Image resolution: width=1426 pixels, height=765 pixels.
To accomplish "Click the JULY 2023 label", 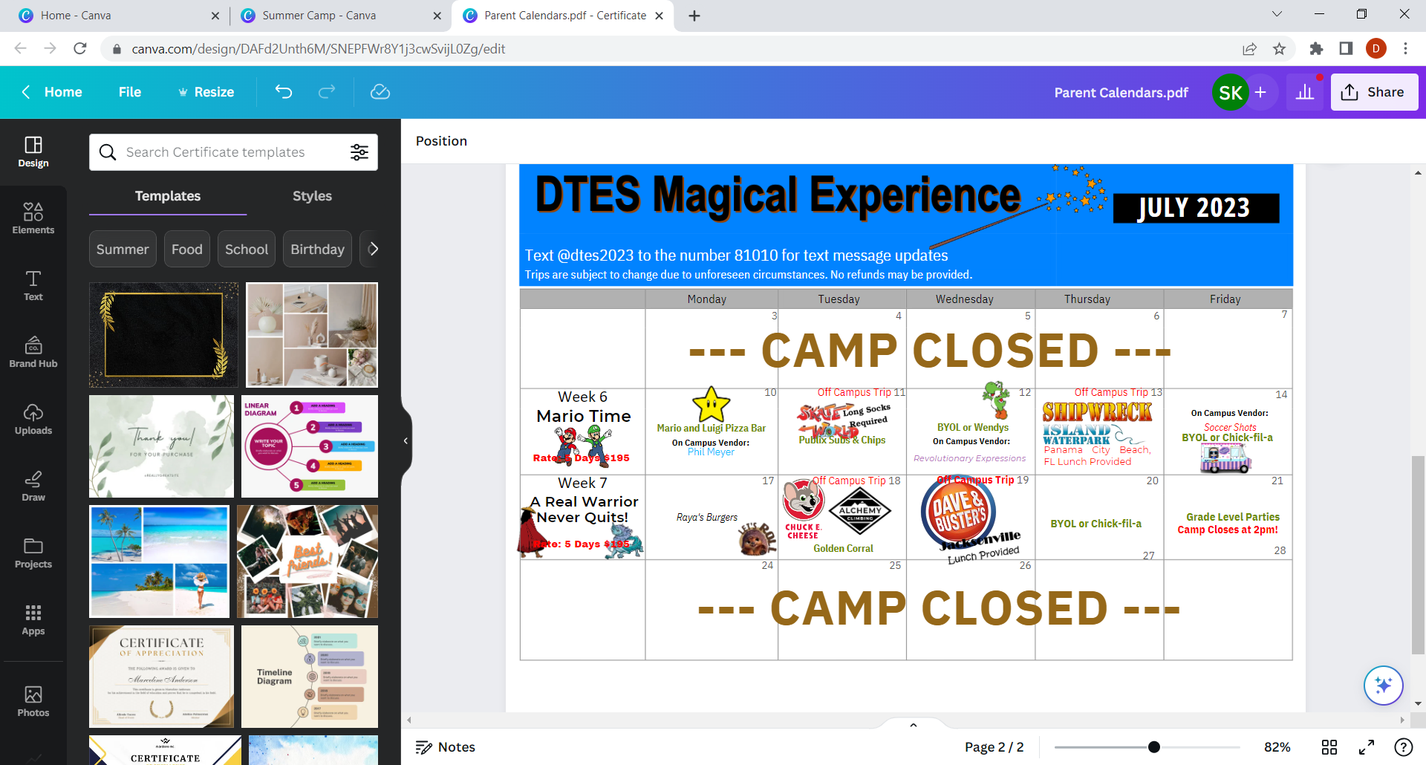I will 1196,208.
